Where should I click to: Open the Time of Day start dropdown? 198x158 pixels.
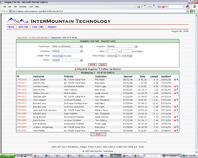116,56
